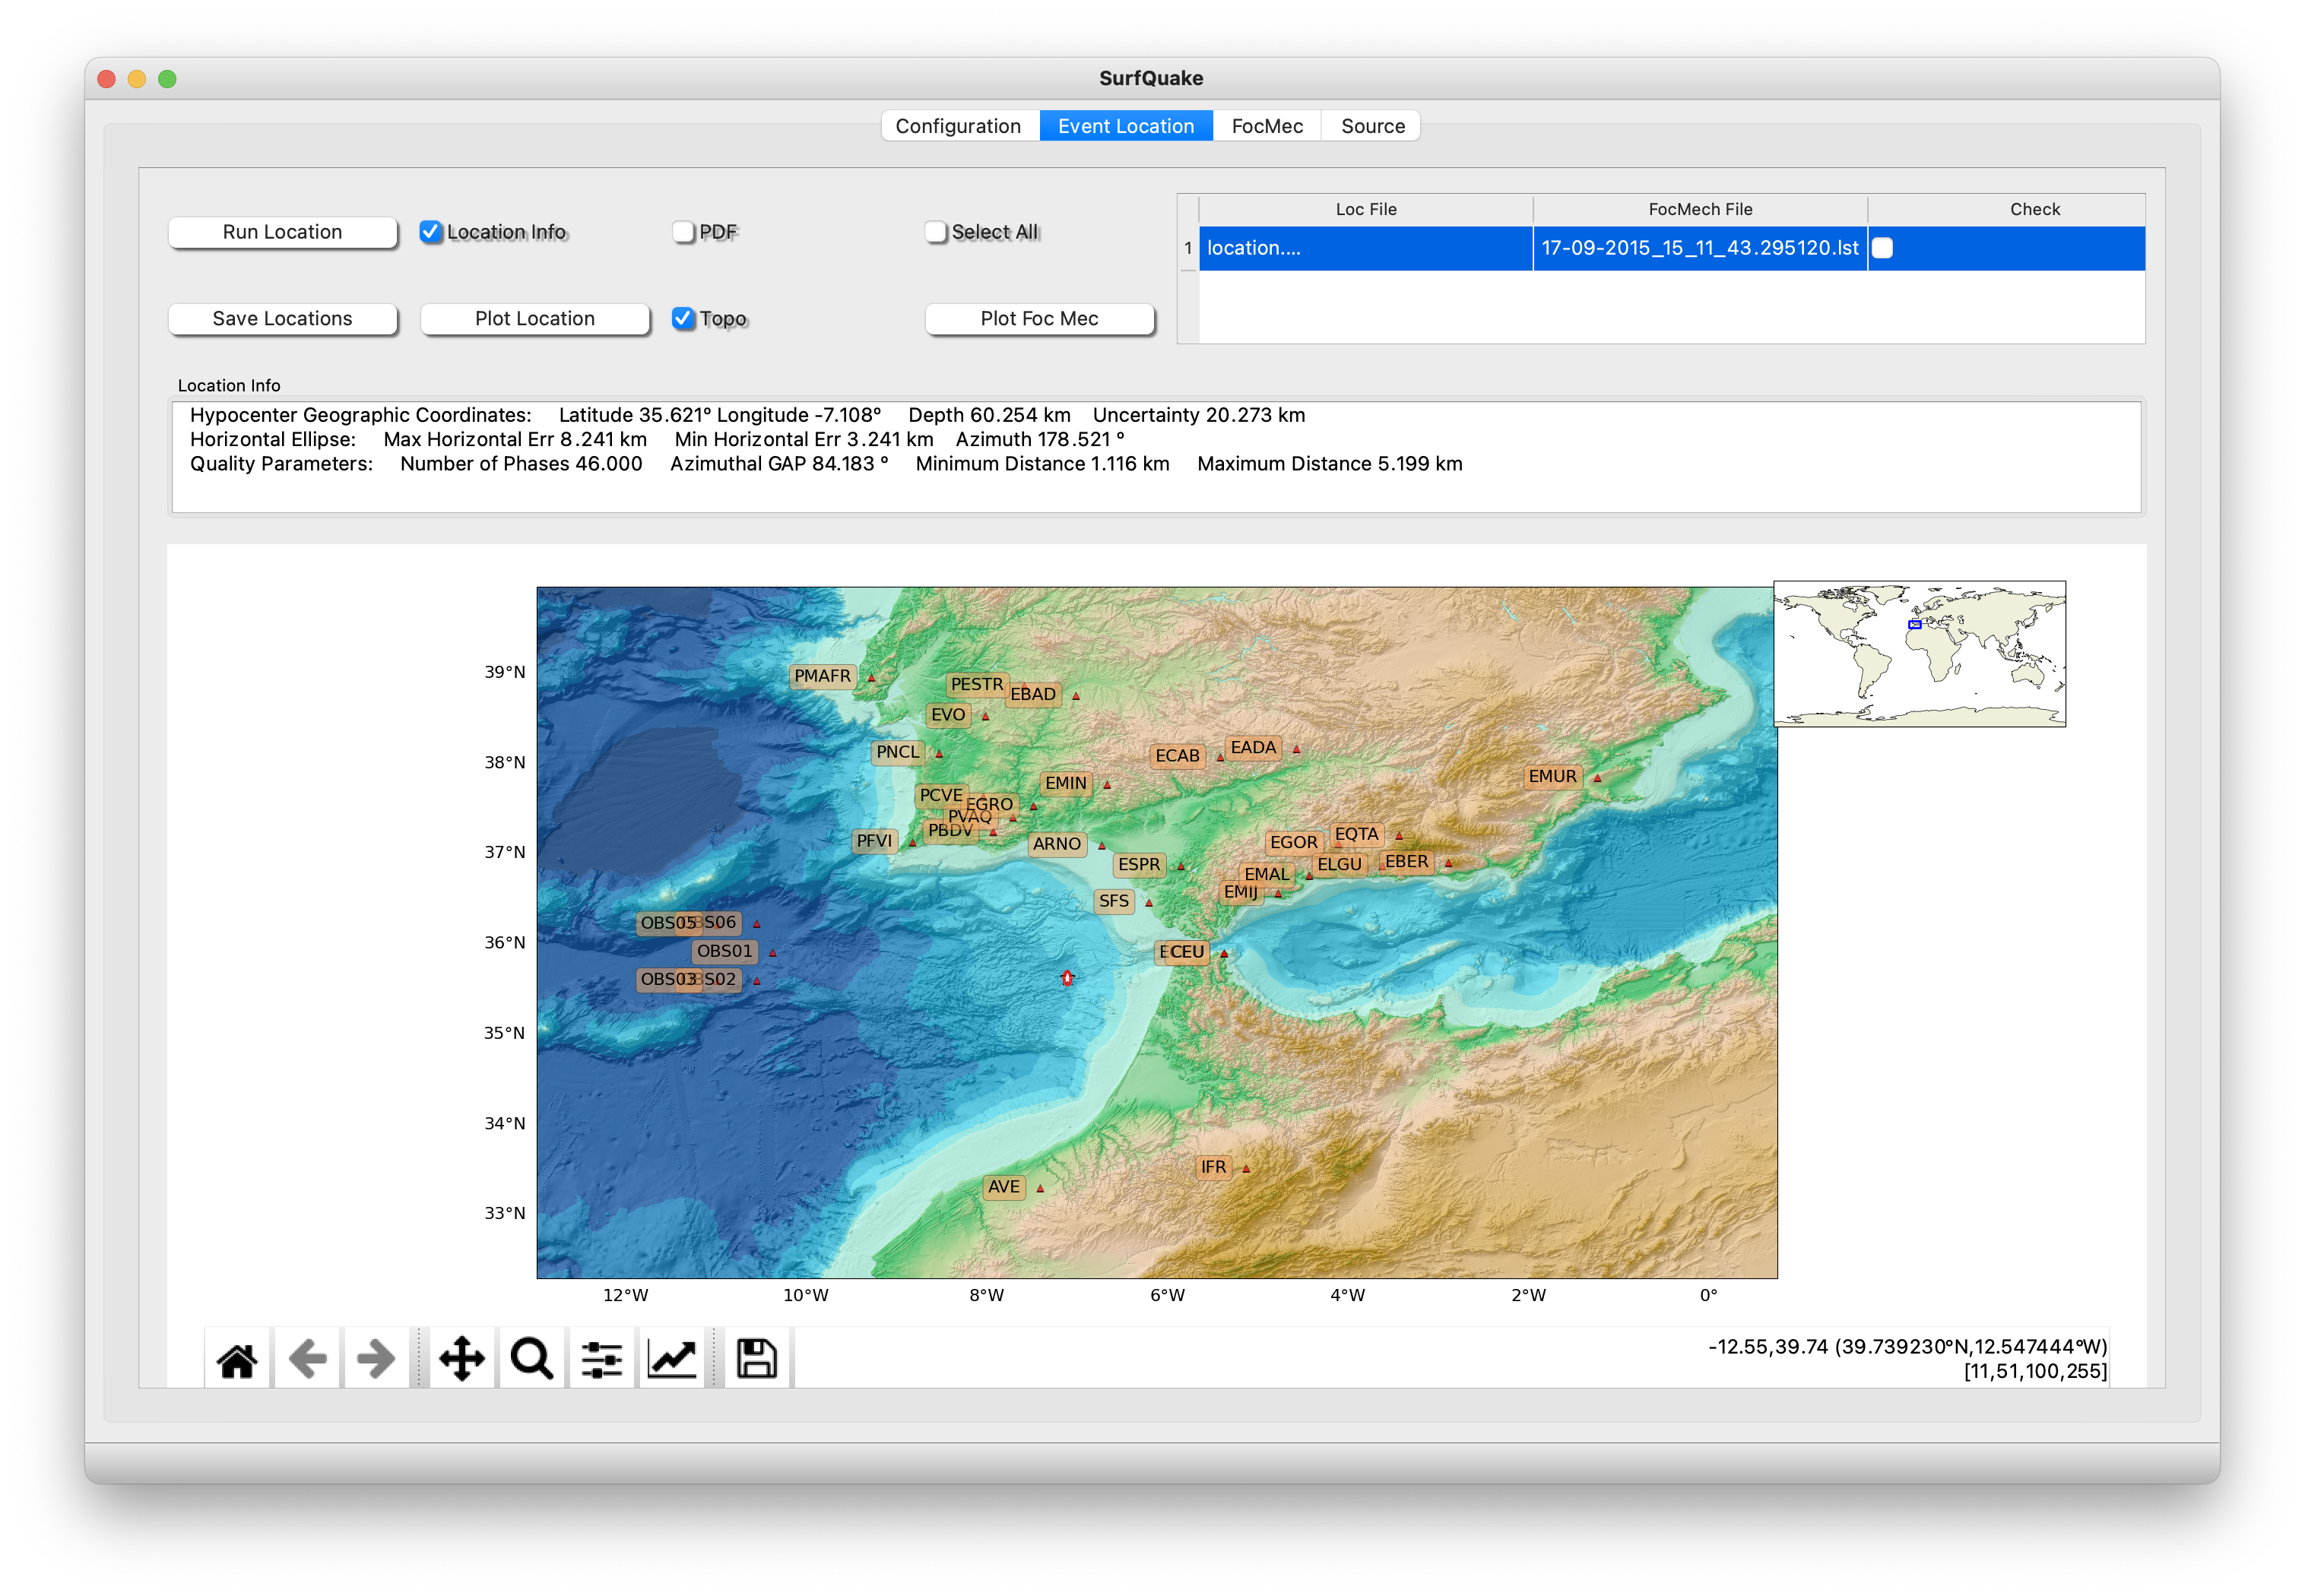Click the PNCL station label

click(898, 752)
